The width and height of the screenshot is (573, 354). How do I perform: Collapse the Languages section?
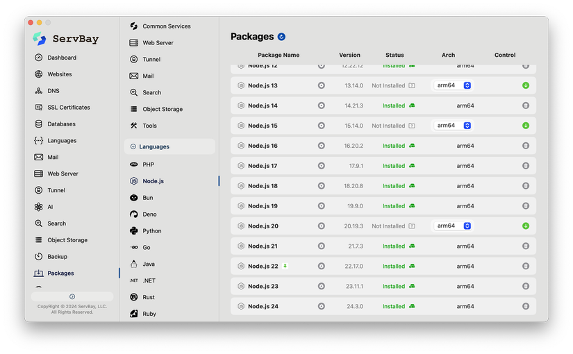[x=169, y=146]
